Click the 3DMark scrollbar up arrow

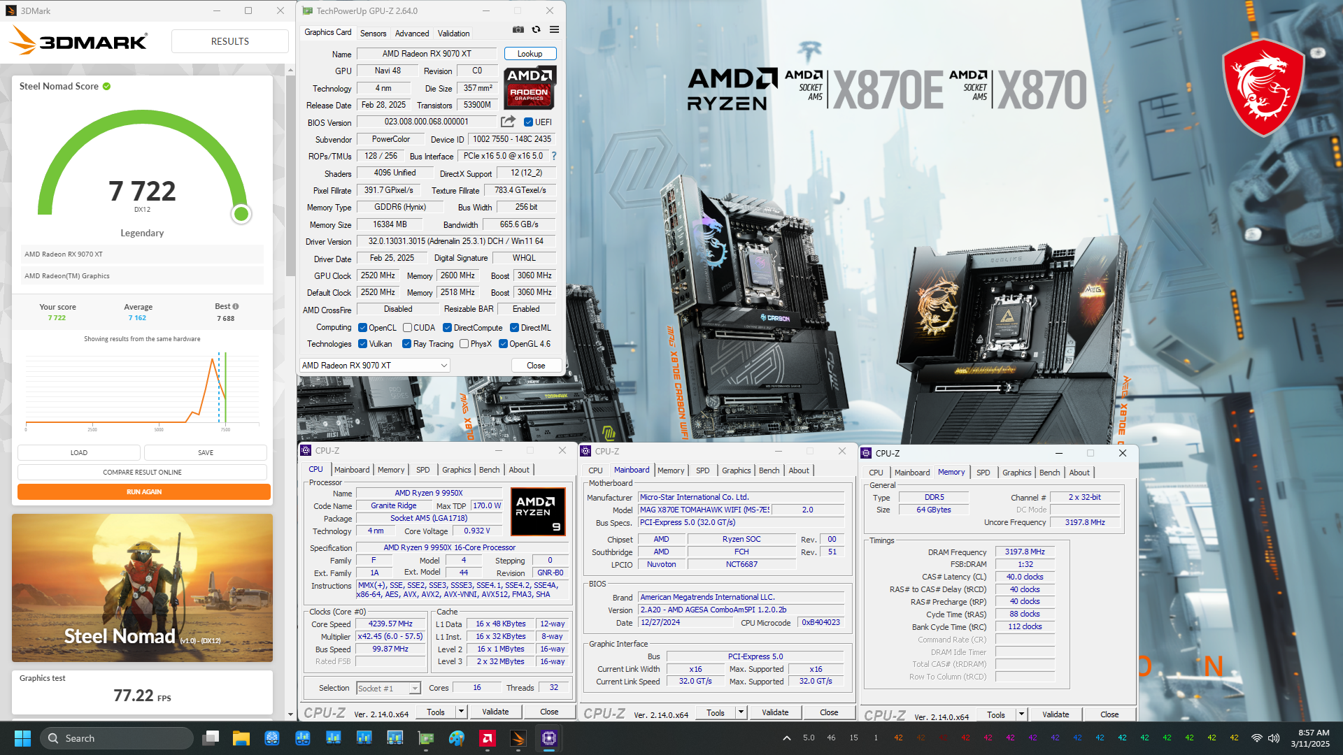coord(290,70)
